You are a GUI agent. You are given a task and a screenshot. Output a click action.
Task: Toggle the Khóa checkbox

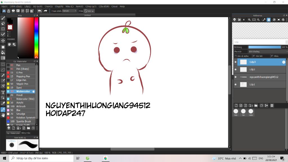272,56
